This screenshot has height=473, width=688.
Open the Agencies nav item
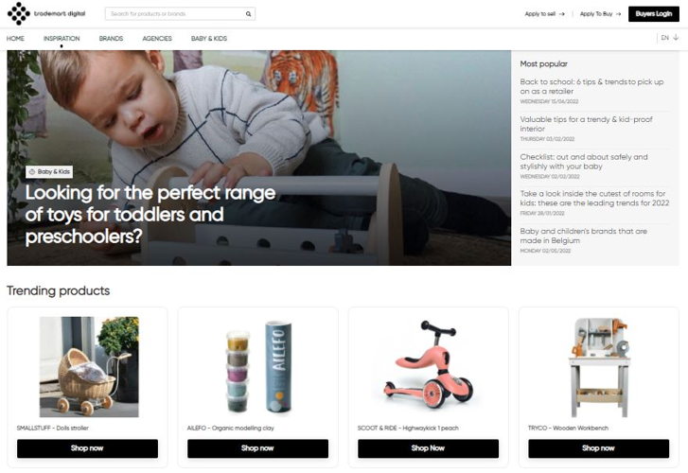(157, 39)
